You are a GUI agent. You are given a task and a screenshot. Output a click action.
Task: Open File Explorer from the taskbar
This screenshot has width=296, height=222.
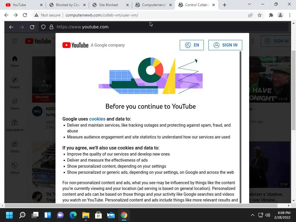click(x=86, y=215)
